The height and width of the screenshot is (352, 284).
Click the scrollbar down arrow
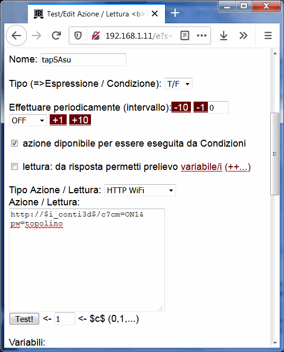[275, 343]
